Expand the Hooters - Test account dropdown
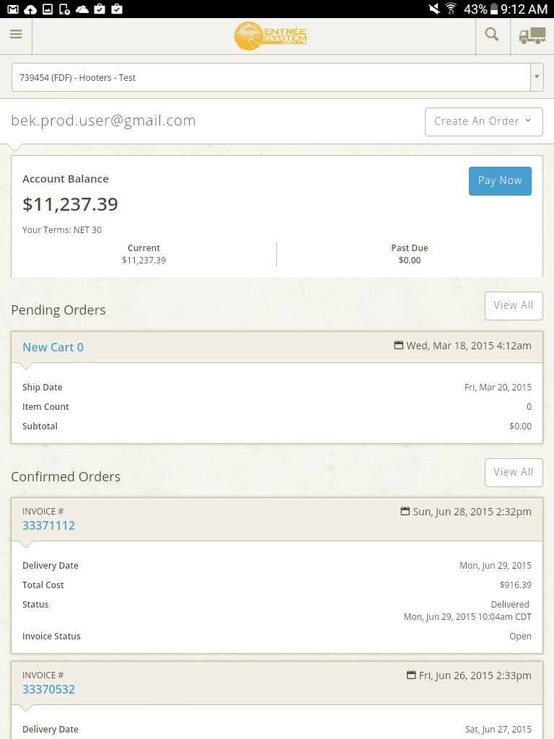554x739 pixels. point(271,77)
